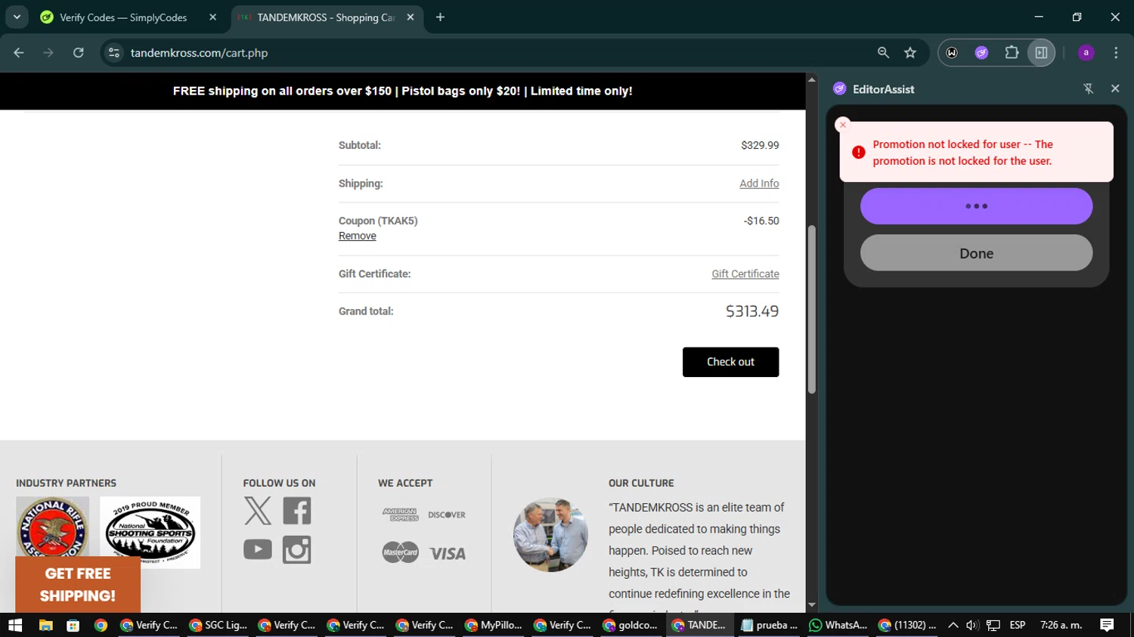Image resolution: width=1134 pixels, height=637 pixels.
Task: Click the team photo in Our Culture
Action: 550,534
